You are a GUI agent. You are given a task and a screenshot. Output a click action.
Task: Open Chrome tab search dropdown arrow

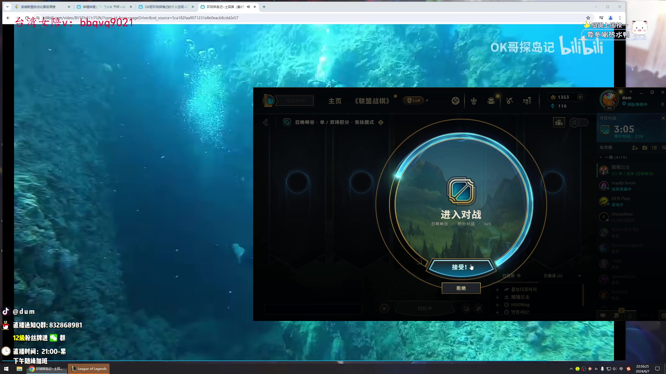point(8,7)
